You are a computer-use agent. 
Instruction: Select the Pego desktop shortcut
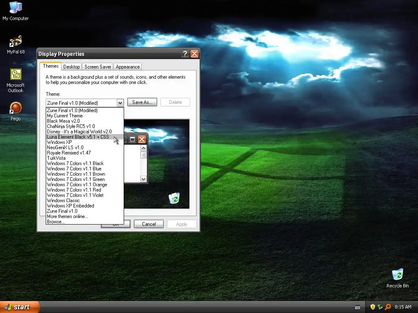tap(16, 112)
